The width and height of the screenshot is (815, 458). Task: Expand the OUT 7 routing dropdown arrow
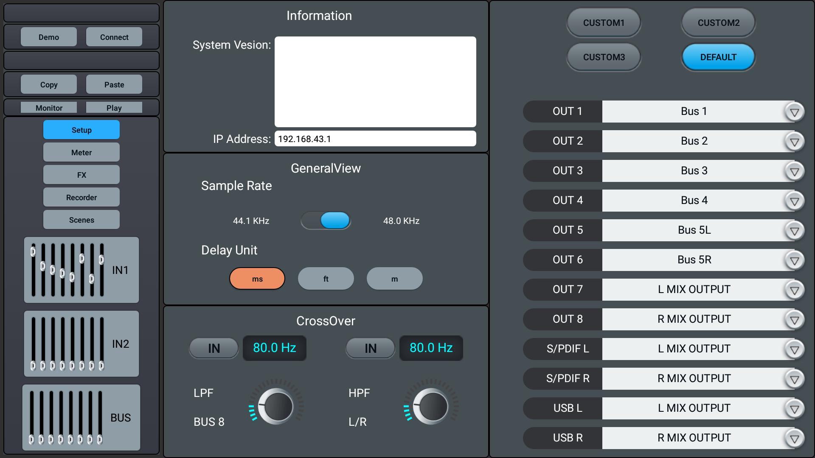(x=794, y=290)
